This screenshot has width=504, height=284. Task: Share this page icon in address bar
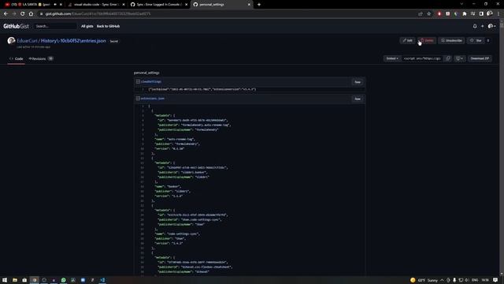tap(420, 14)
